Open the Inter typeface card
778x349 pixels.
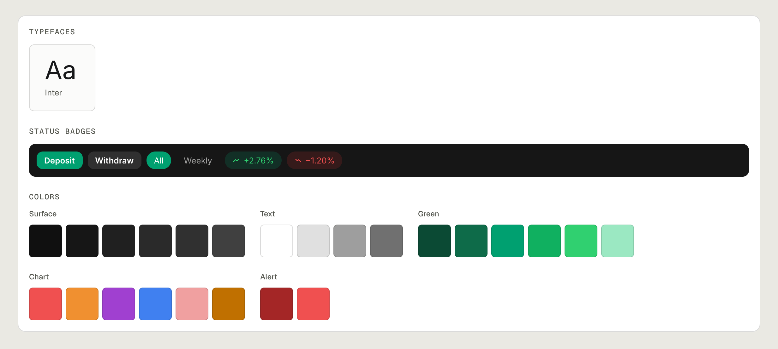point(62,78)
